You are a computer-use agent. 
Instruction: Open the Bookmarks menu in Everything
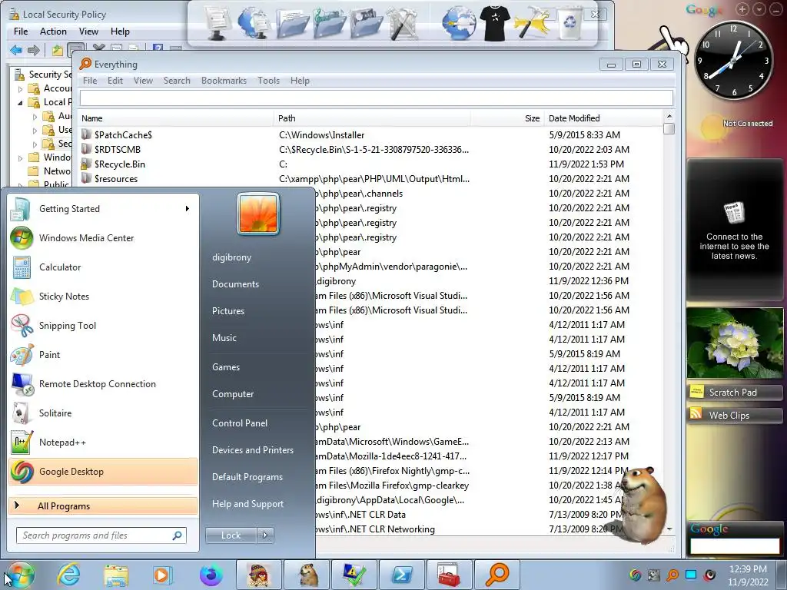tap(224, 80)
